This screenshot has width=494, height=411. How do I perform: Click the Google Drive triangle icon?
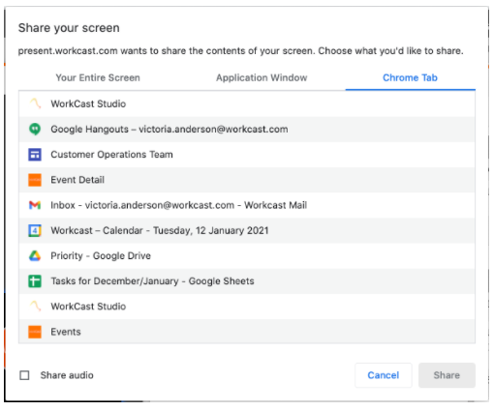pyautogui.click(x=35, y=256)
